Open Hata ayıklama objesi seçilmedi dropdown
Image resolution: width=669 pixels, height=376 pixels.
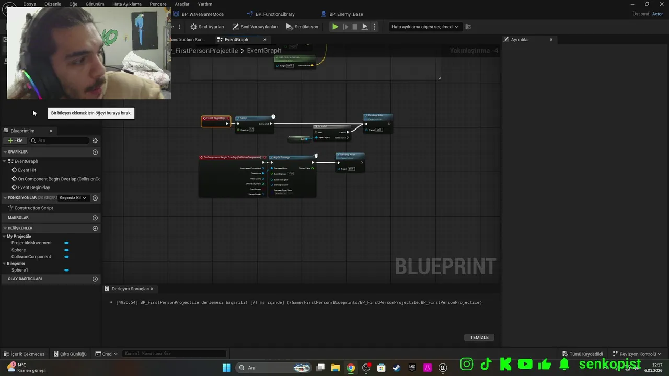(x=425, y=27)
